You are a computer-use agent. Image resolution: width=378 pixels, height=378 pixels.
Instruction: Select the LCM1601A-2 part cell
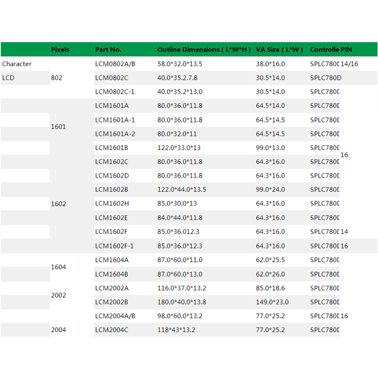tap(115, 134)
